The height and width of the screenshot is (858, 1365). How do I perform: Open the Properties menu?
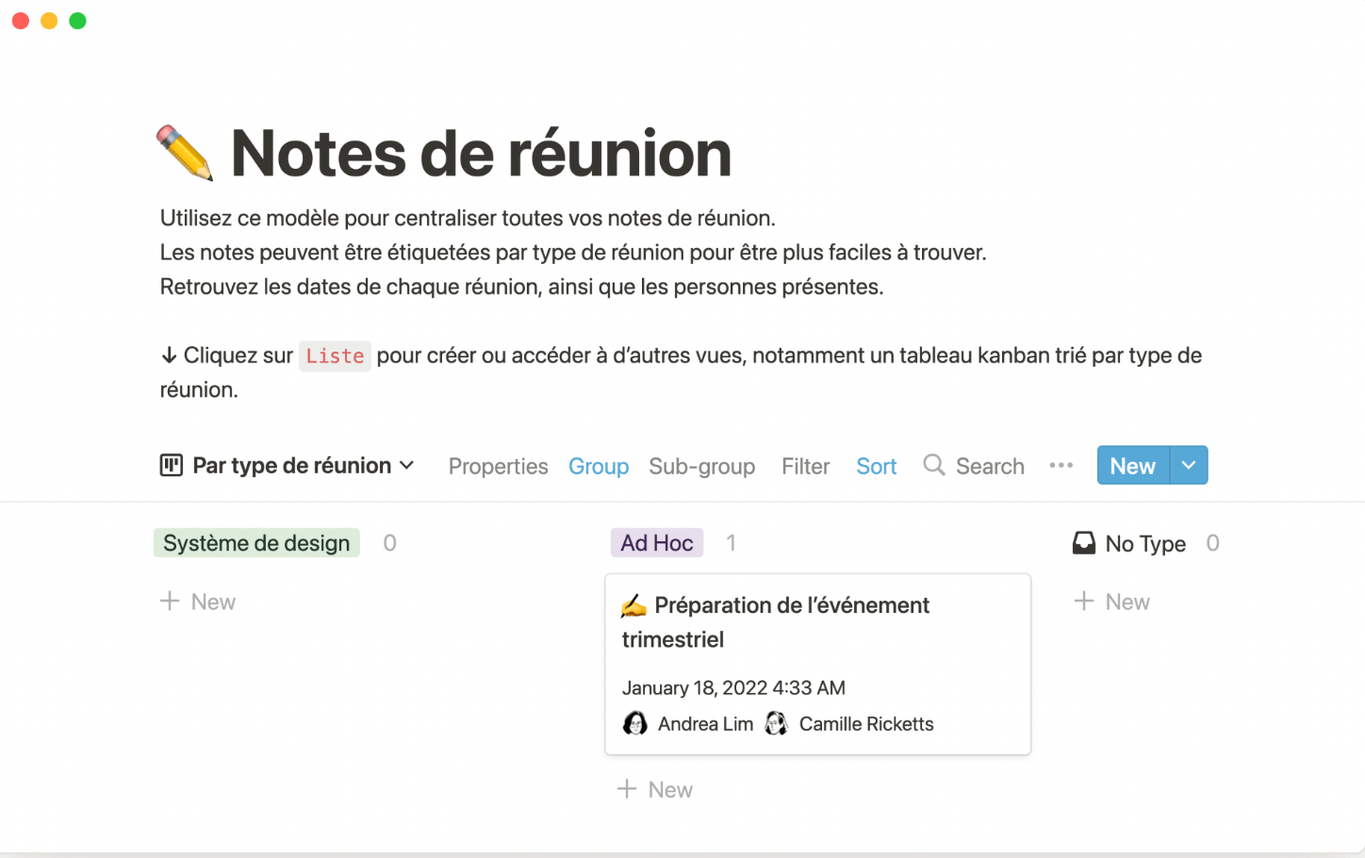498,466
